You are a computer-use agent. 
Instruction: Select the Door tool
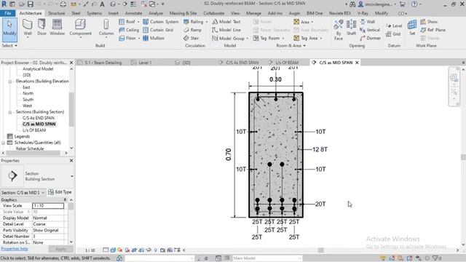(42, 28)
